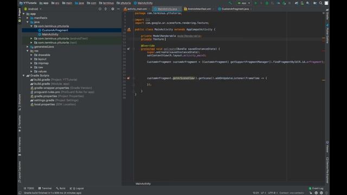This screenshot has height=195, width=347.
Task: Collapse the app module node
Action: pyautogui.click(x=24, y=14)
